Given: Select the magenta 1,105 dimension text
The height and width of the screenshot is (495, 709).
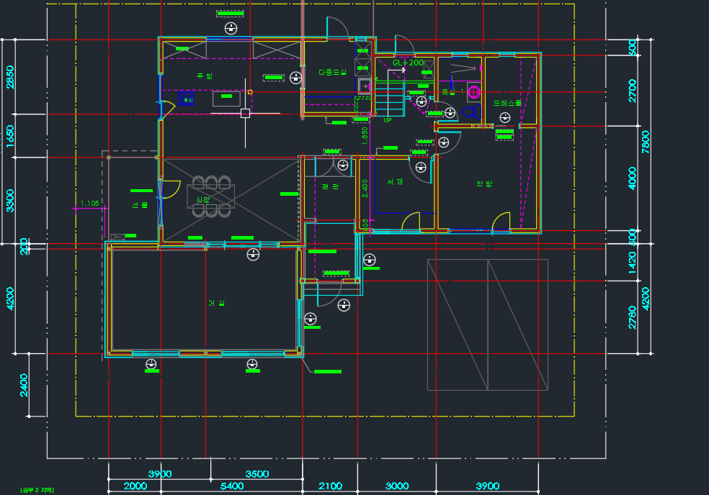Looking at the screenshot, I should 89,204.
